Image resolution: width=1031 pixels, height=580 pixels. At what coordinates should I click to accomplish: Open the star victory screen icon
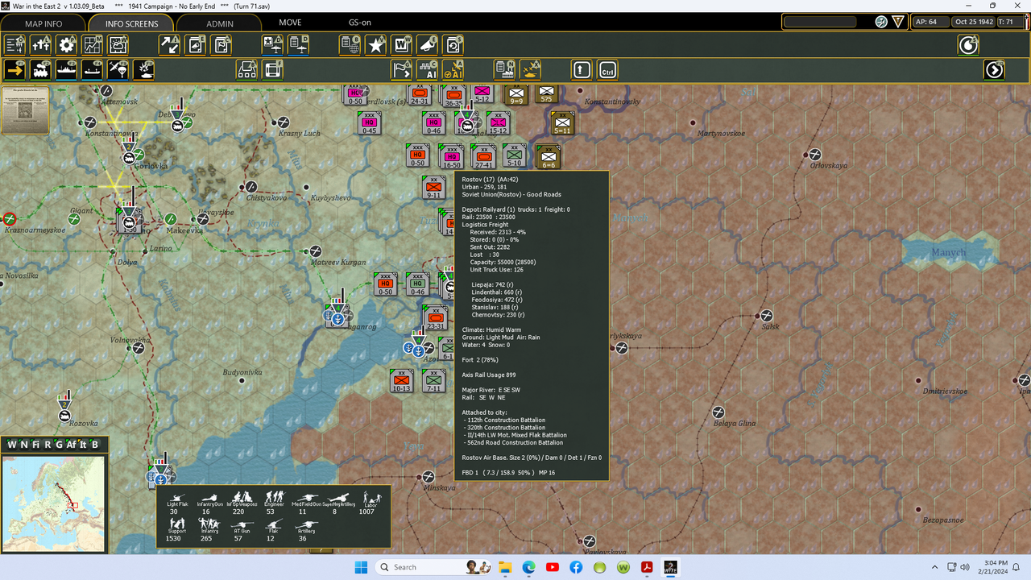[376, 45]
